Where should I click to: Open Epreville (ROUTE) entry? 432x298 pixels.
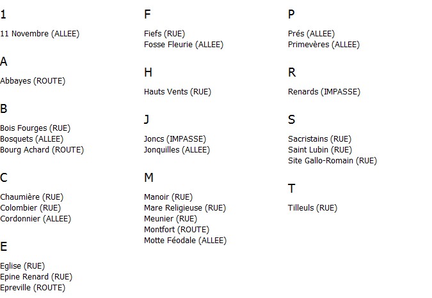click(33, 288)
